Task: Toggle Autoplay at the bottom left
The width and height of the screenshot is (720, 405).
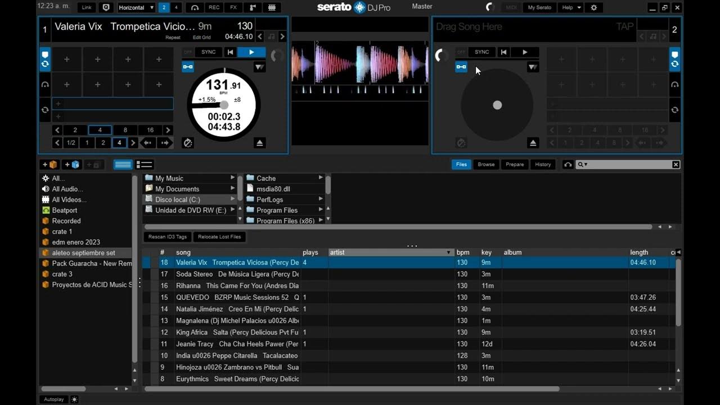Action: (54, 399)
